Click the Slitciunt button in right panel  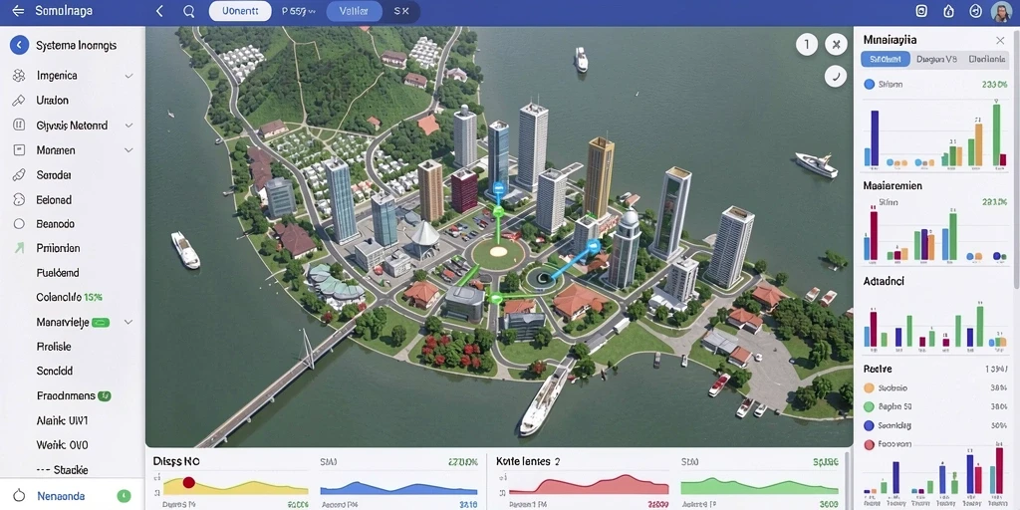(x=886, y=59)
